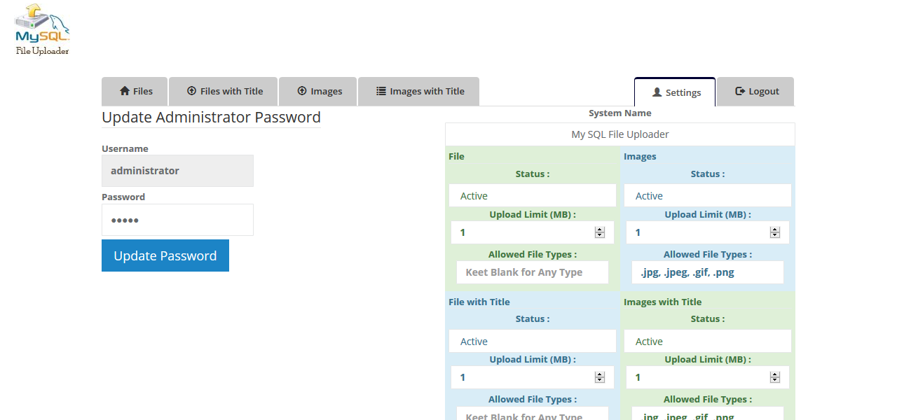Click the home icon on Files tab
Viewport: 897px width, 420px height.
(x=125, y=91)
